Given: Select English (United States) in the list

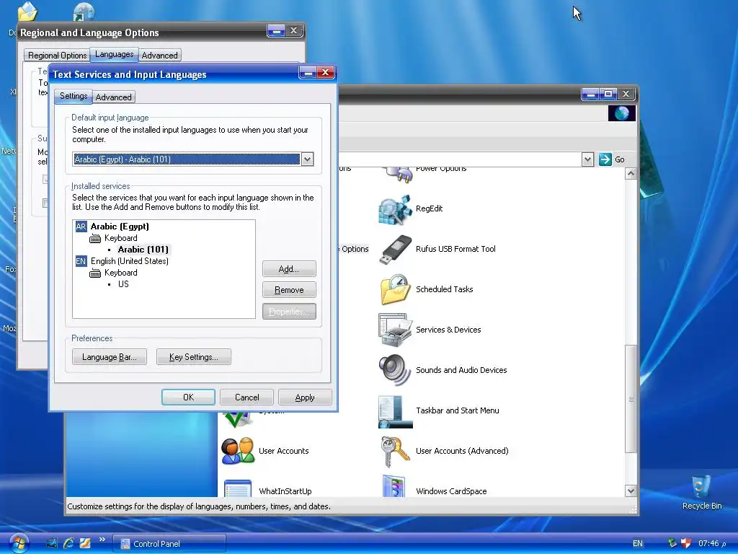Looking at the screenshot, I should (130, 261).
